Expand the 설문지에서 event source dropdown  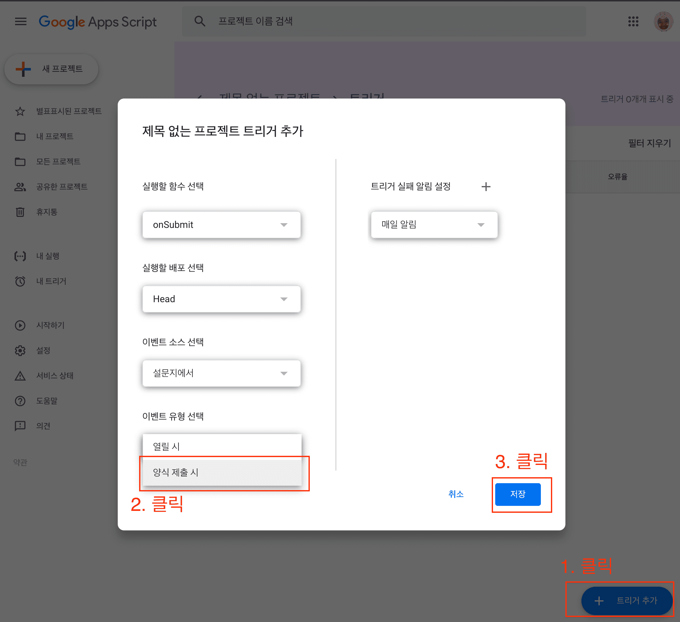tap(221, 373)
